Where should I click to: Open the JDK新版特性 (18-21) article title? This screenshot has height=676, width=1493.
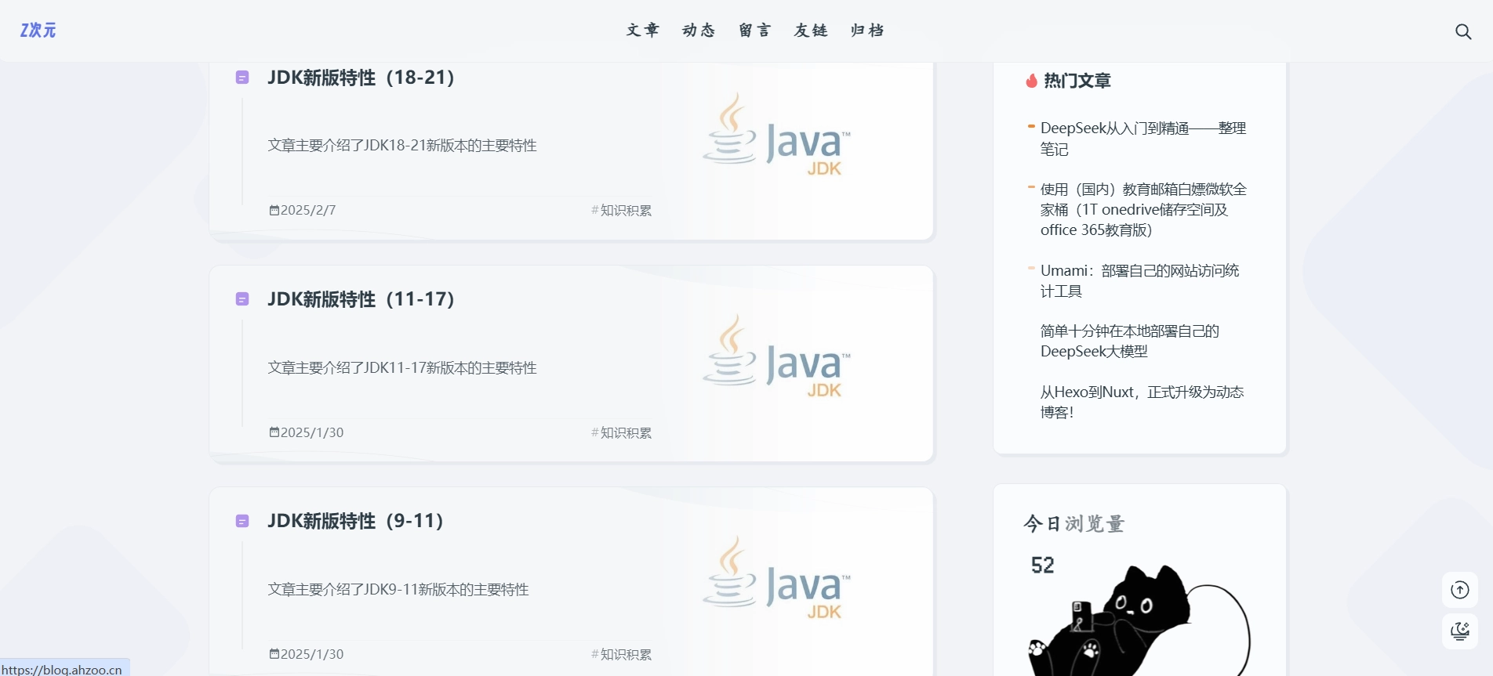click(361, 78)
